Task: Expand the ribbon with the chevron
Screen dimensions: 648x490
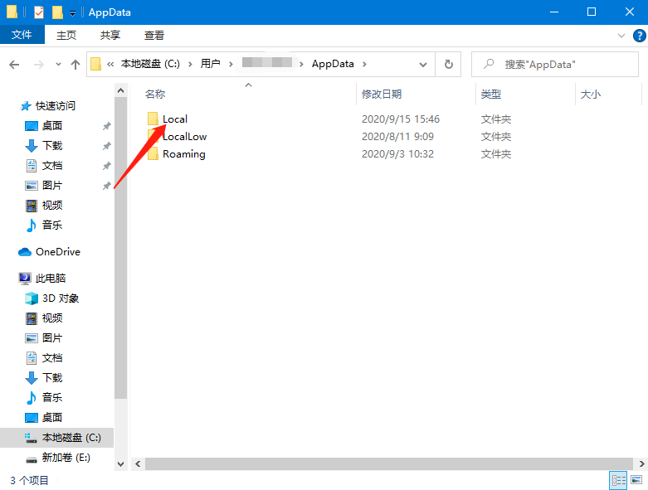Action: (x=621, y=36)
